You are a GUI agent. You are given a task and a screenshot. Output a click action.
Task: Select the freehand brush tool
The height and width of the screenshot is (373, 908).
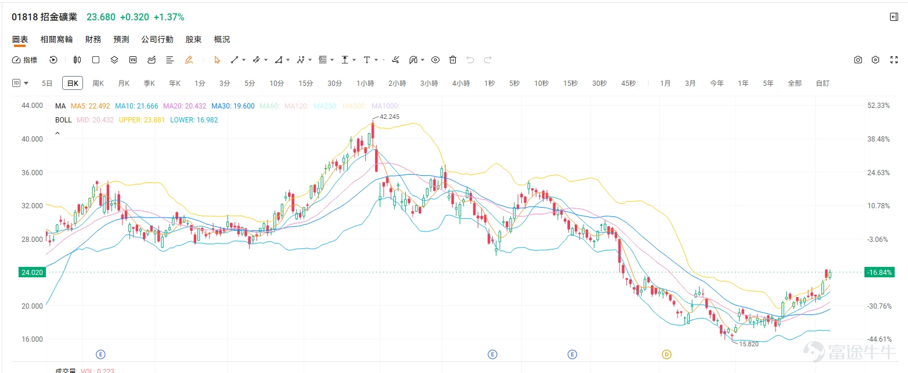[x=395, y=60]
